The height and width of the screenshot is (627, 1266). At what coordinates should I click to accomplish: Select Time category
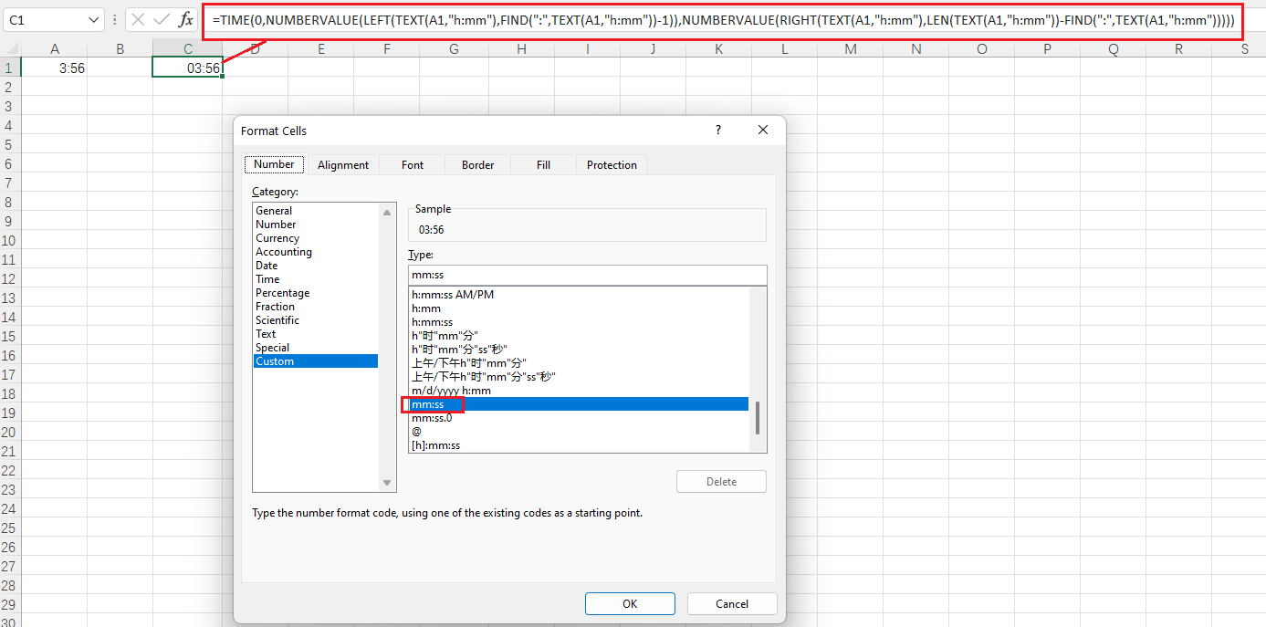point(315,279)
